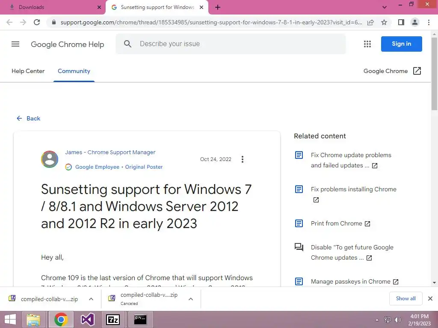Click the Oct 24, 2022 post date
Screen dimensions: 438x328
tap(216, 159)
